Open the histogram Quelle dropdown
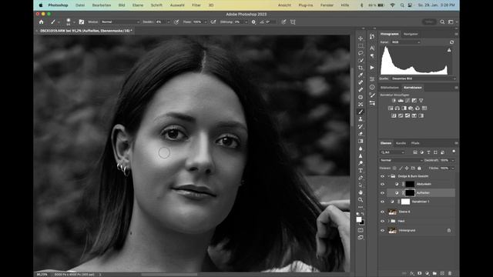The width and height of the screenshot is (493, 277). pyautogui.click(x=423, y=78)
